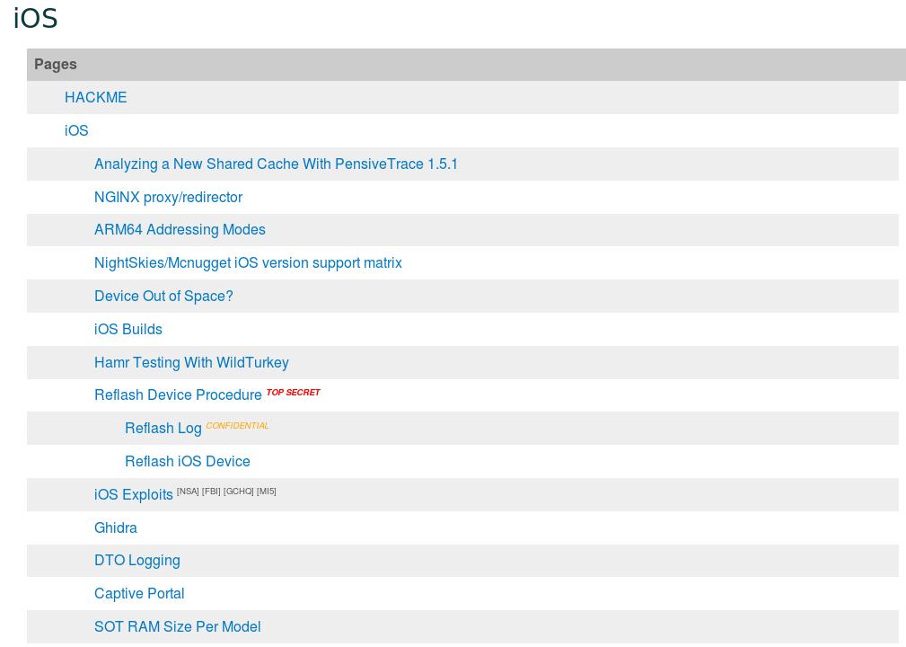The image size is (906, 647).
Task: Click the orange CONFIDENTIAL label
Action: click(x=237, y=426)
